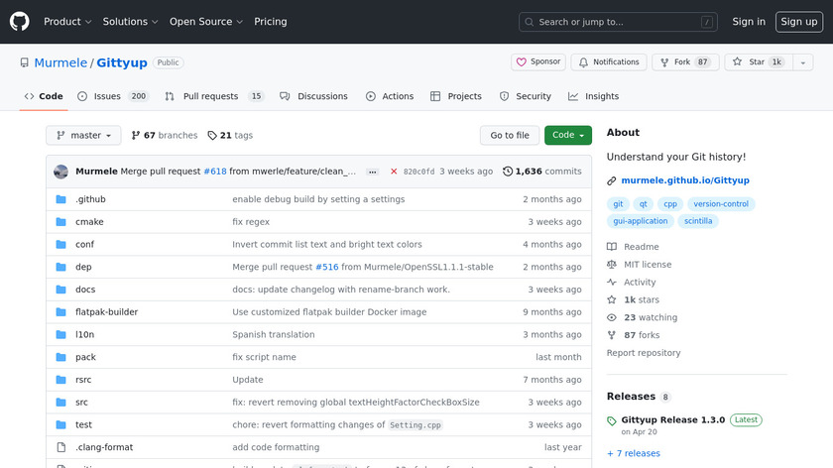This screenshot has height=468, width=833.
Task: View the 67 branches link
Action: pyautogui.click(x=165, y=135)
